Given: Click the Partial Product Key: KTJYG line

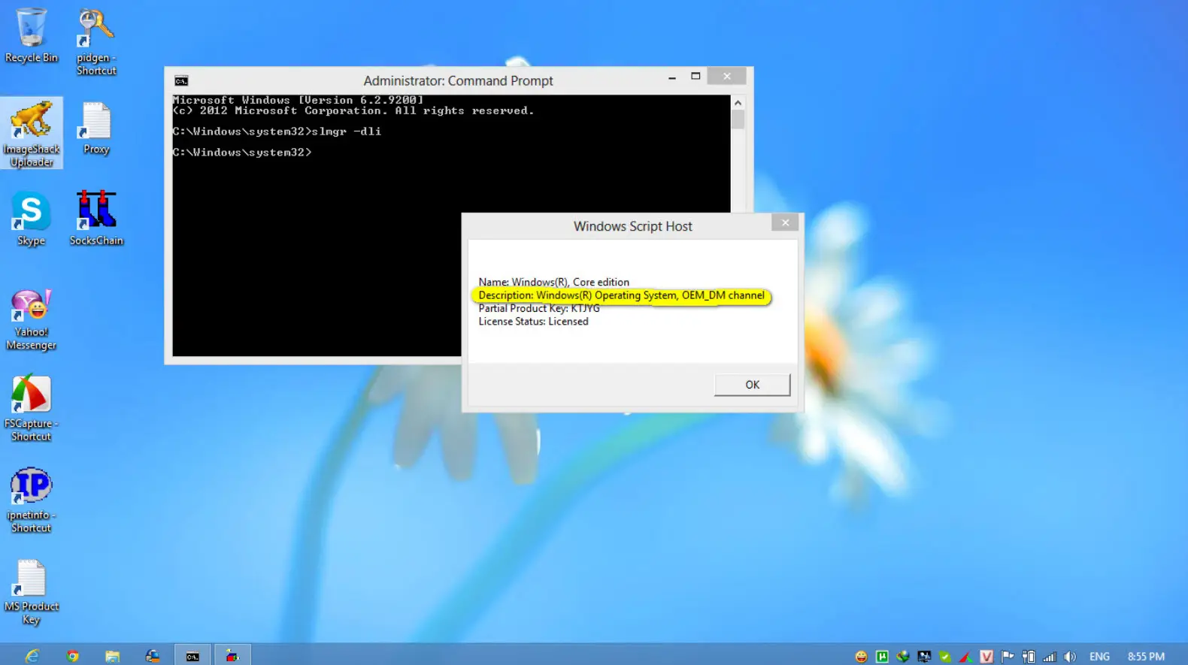Looking at the screenshot, I should [x=538, y=309].
